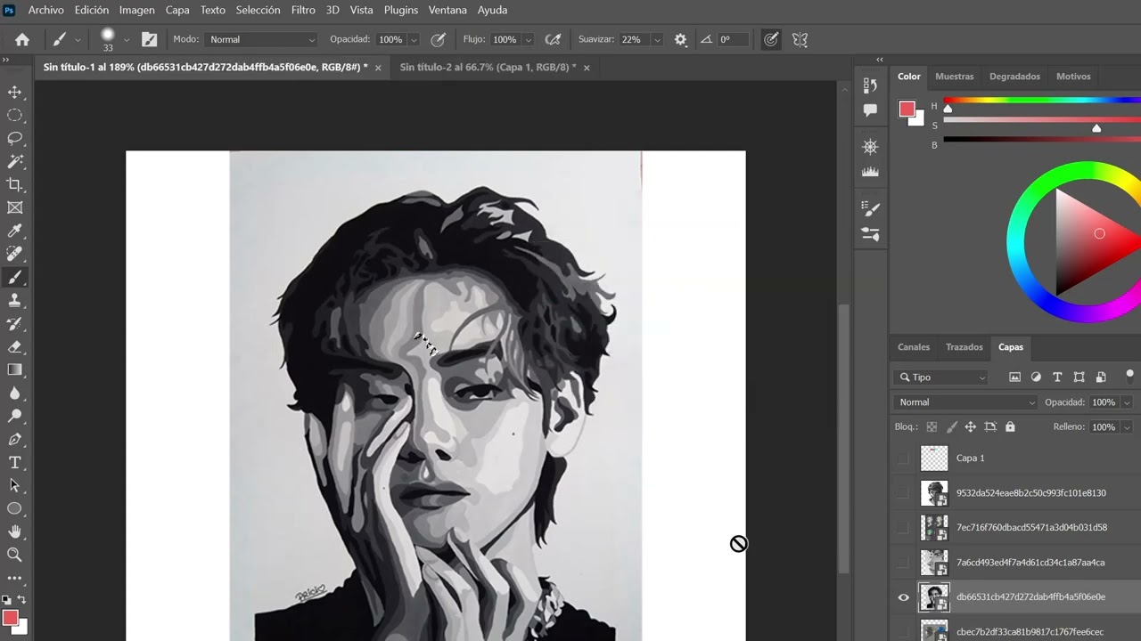Open the Comments panel icon

pos(871,110)
